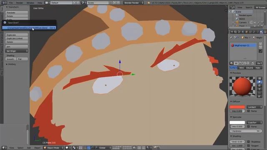The image size is (267, 150).
Task: Select World in the outliner
Action: tap(242, 19)
